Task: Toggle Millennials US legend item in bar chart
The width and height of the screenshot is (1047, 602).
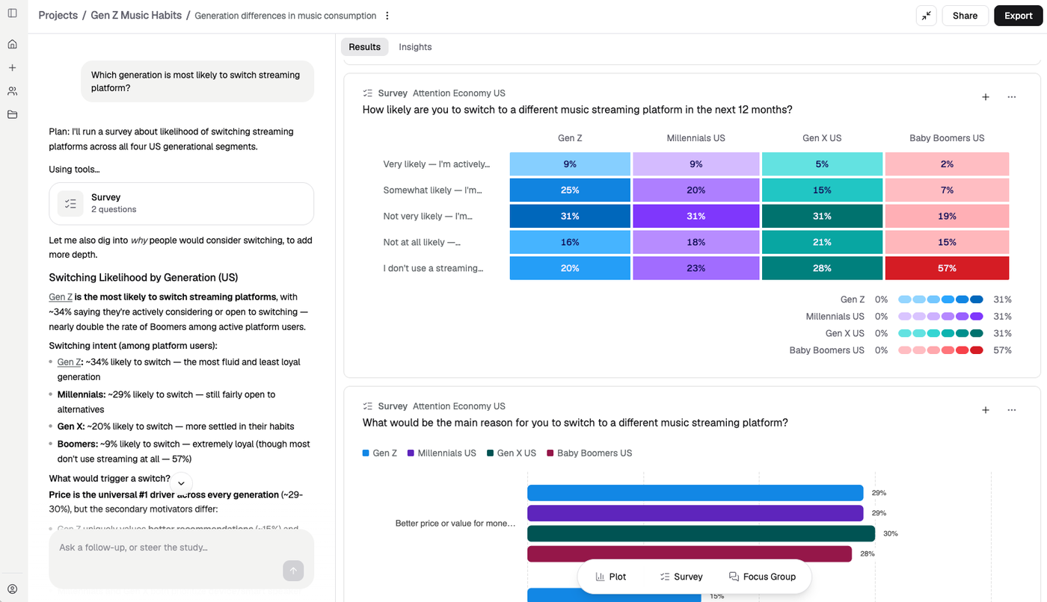Action: pyautogui.click(x=441, y=453)
